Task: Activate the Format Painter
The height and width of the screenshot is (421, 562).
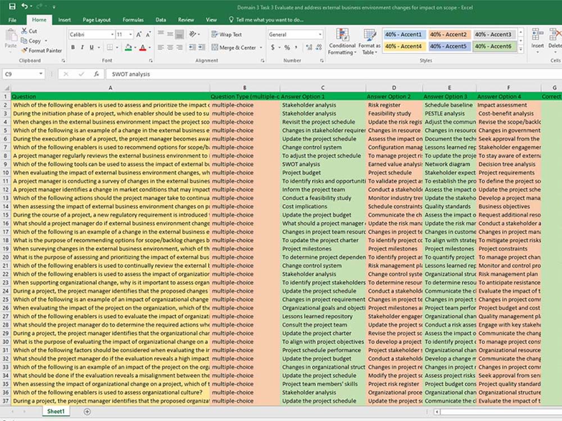Action: click(x=42, y=51)
